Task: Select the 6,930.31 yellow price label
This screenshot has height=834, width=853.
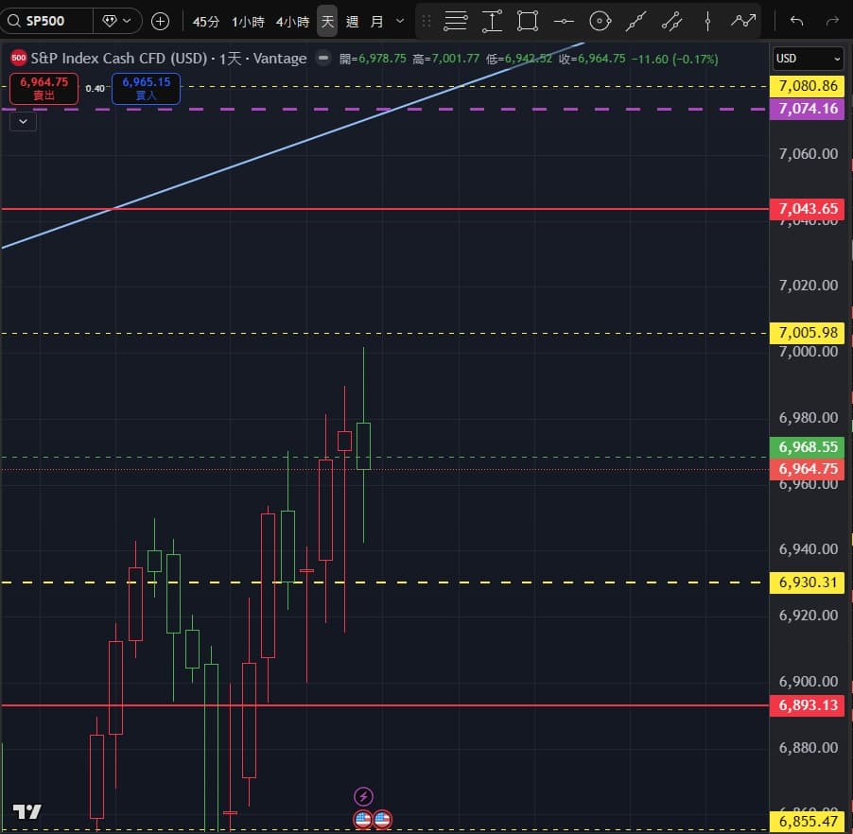Action: pos(808,582)
